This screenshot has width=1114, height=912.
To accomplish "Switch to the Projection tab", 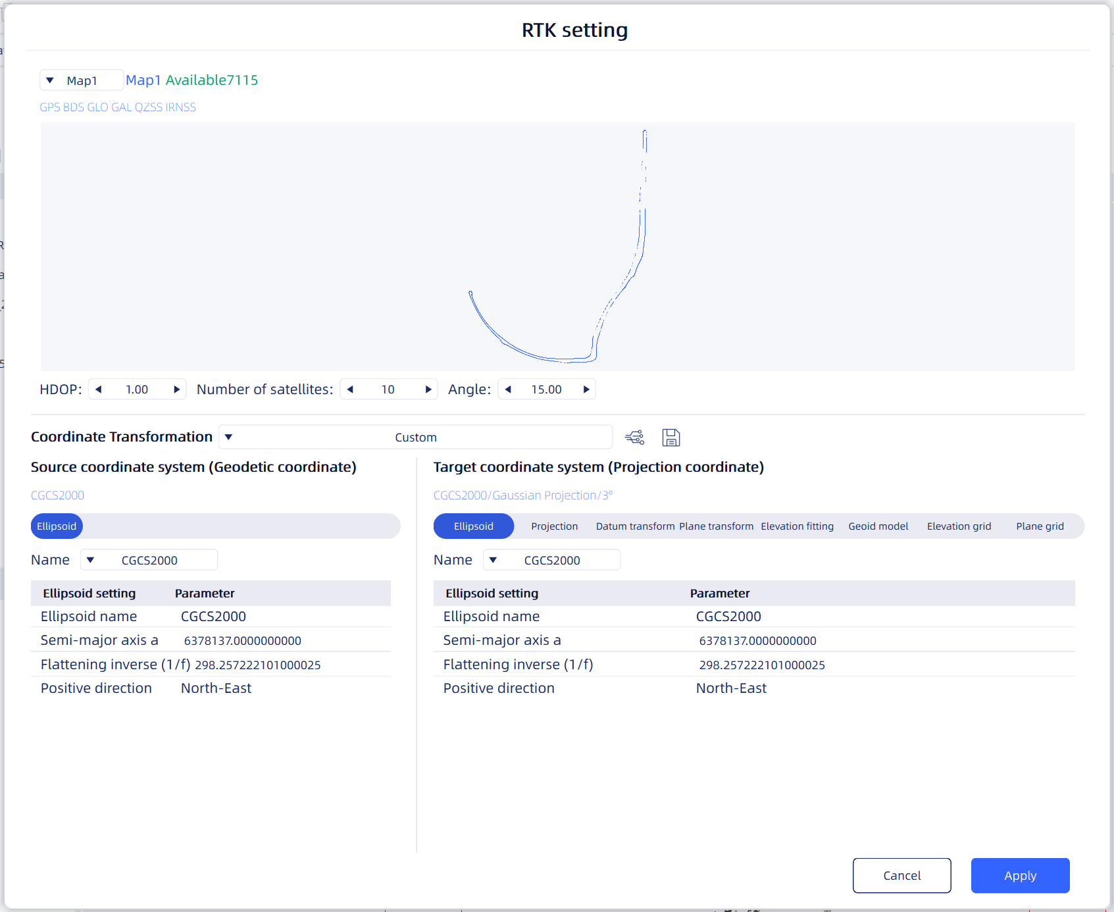I will (555, 526).
